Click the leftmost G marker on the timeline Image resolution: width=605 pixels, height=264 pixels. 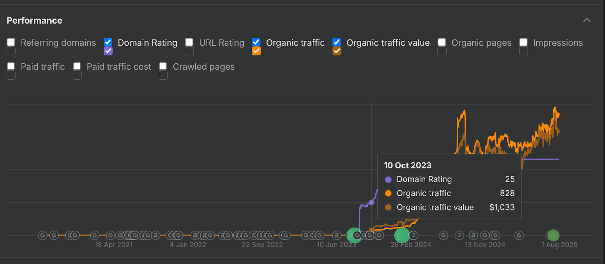pyautogui.click(x=42, y=236)
